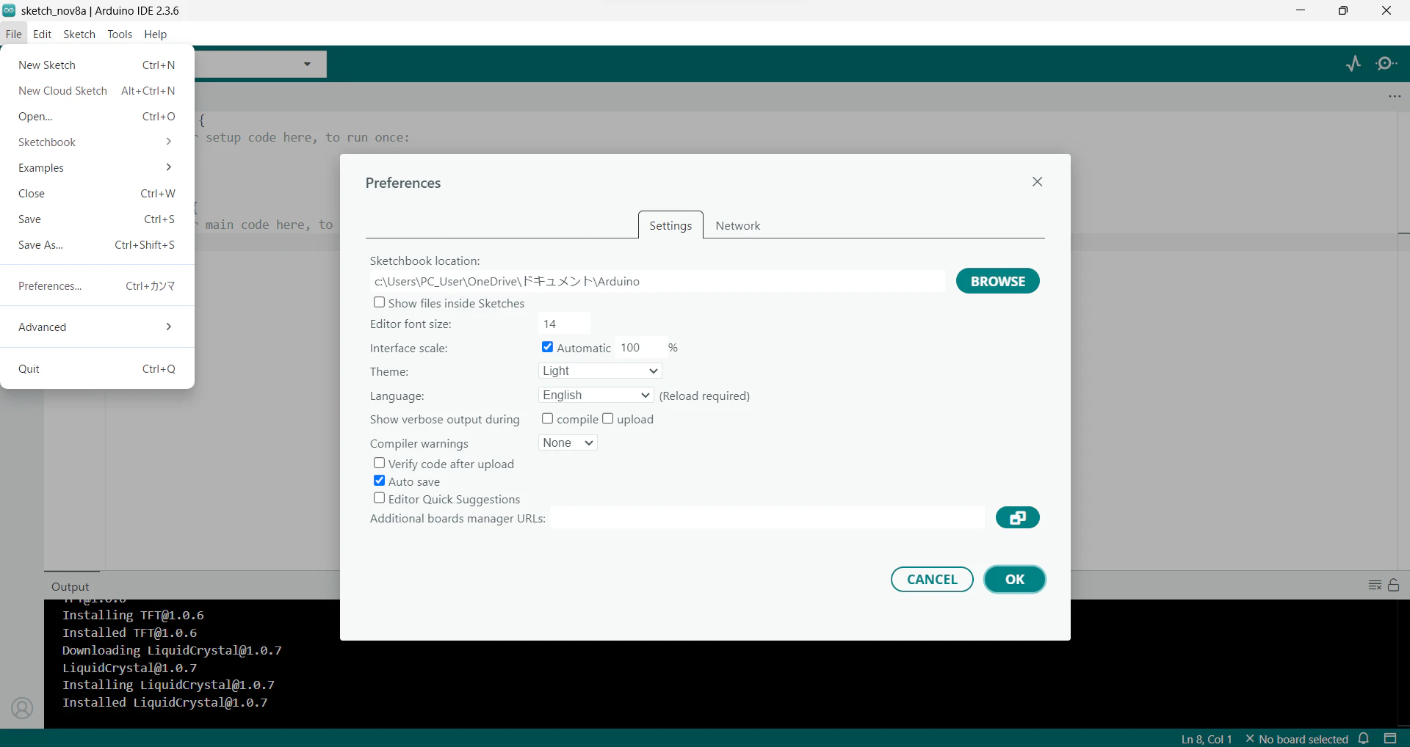
Task: Click the user profile account icon
Action: click(22, 708)
